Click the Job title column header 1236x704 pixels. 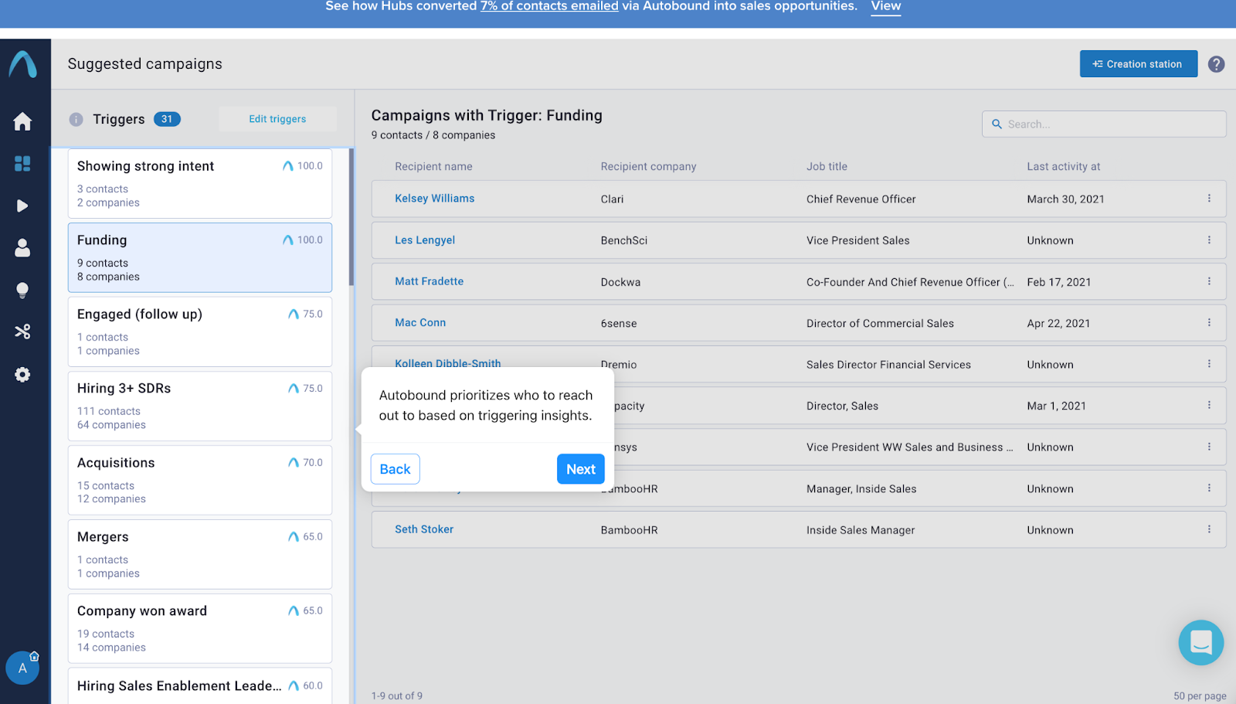tap(827, 166)
